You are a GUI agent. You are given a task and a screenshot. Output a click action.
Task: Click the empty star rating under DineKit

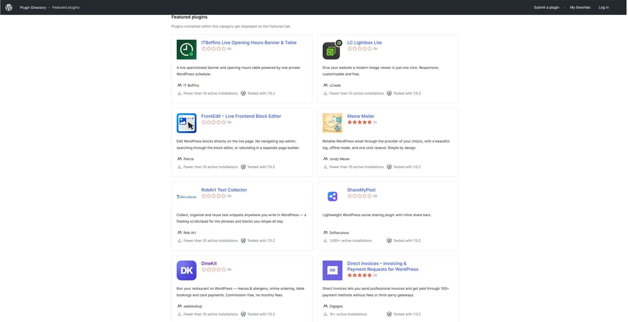tap(214, 270)
